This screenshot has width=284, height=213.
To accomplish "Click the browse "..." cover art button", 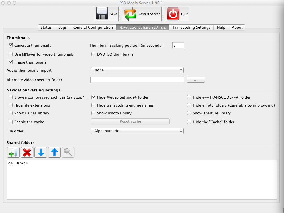I will 196,80.
